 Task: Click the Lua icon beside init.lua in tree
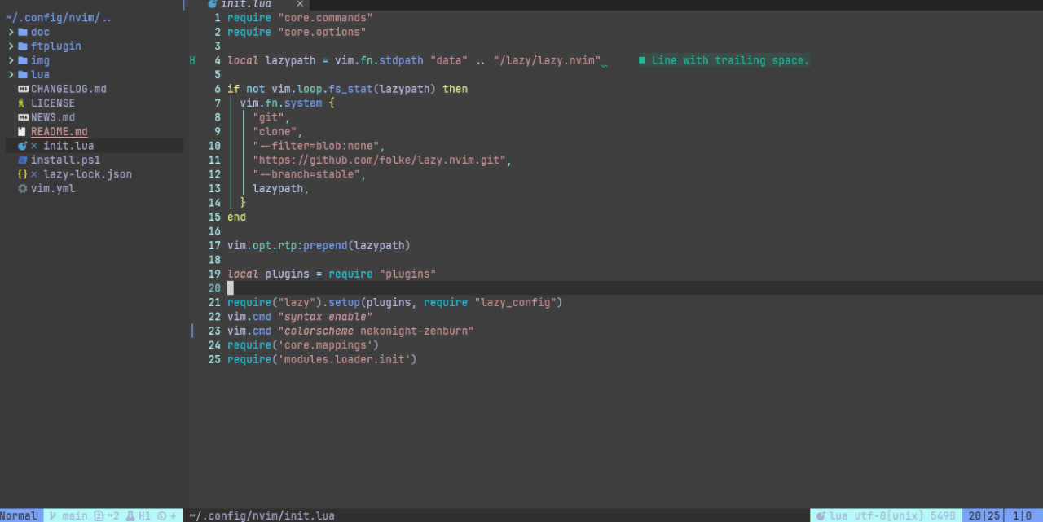(23, 146)
